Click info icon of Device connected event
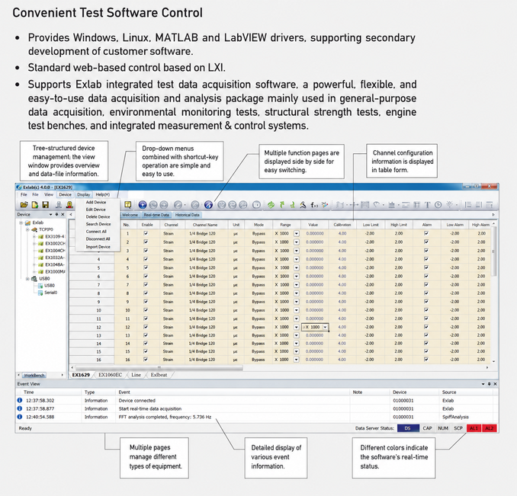The height and width of the screenshot is (496, 517). pyautogui.click(x=20, y=400)
